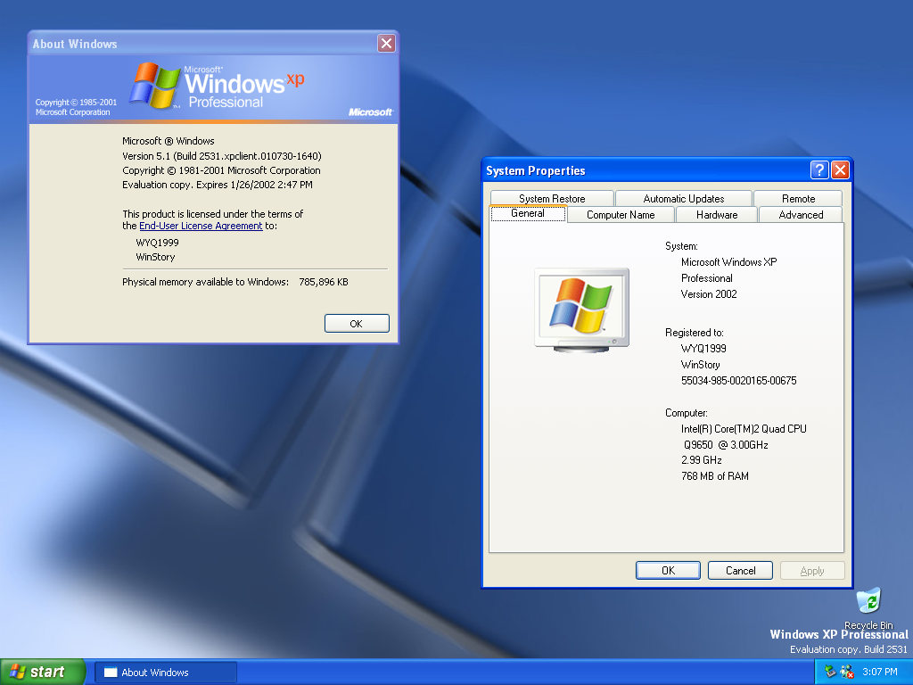Screen dimensions: 913x685
Task: Click Cancel in System Properties
Action: click(740, 571)
